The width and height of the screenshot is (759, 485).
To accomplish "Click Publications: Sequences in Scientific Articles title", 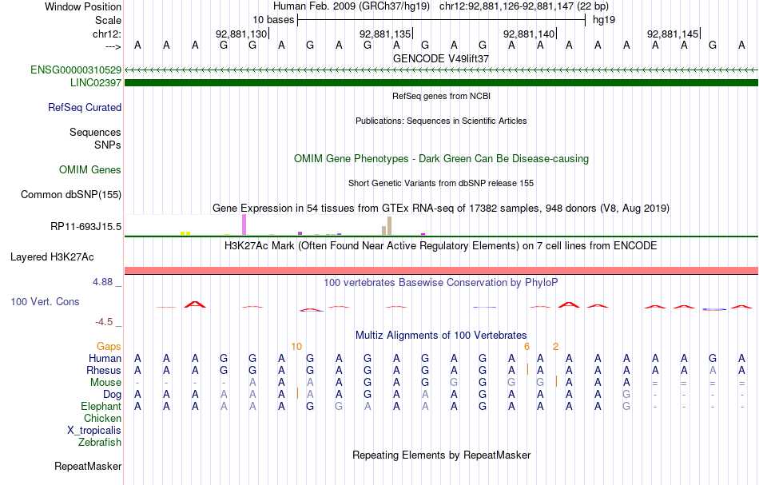I will (x=441, y=121).
